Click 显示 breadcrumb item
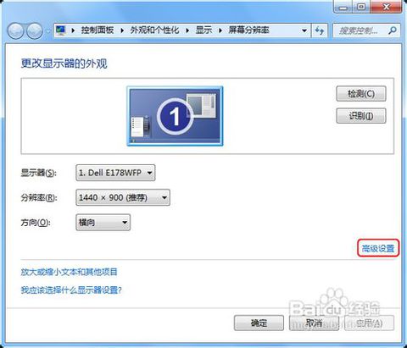 tap(203, 30)
